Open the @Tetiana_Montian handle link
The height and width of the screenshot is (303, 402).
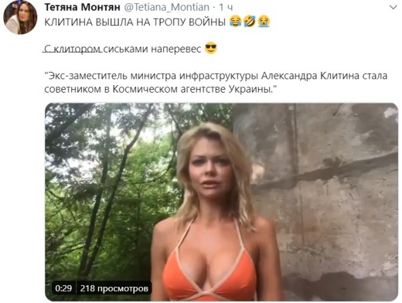coord(166,7)
